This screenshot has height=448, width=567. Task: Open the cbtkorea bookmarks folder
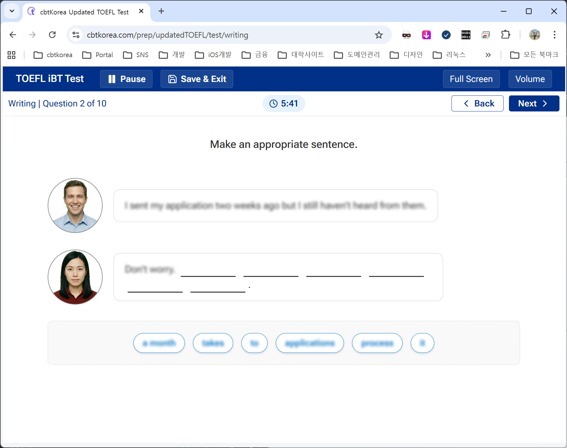click(x=53, y=55)
